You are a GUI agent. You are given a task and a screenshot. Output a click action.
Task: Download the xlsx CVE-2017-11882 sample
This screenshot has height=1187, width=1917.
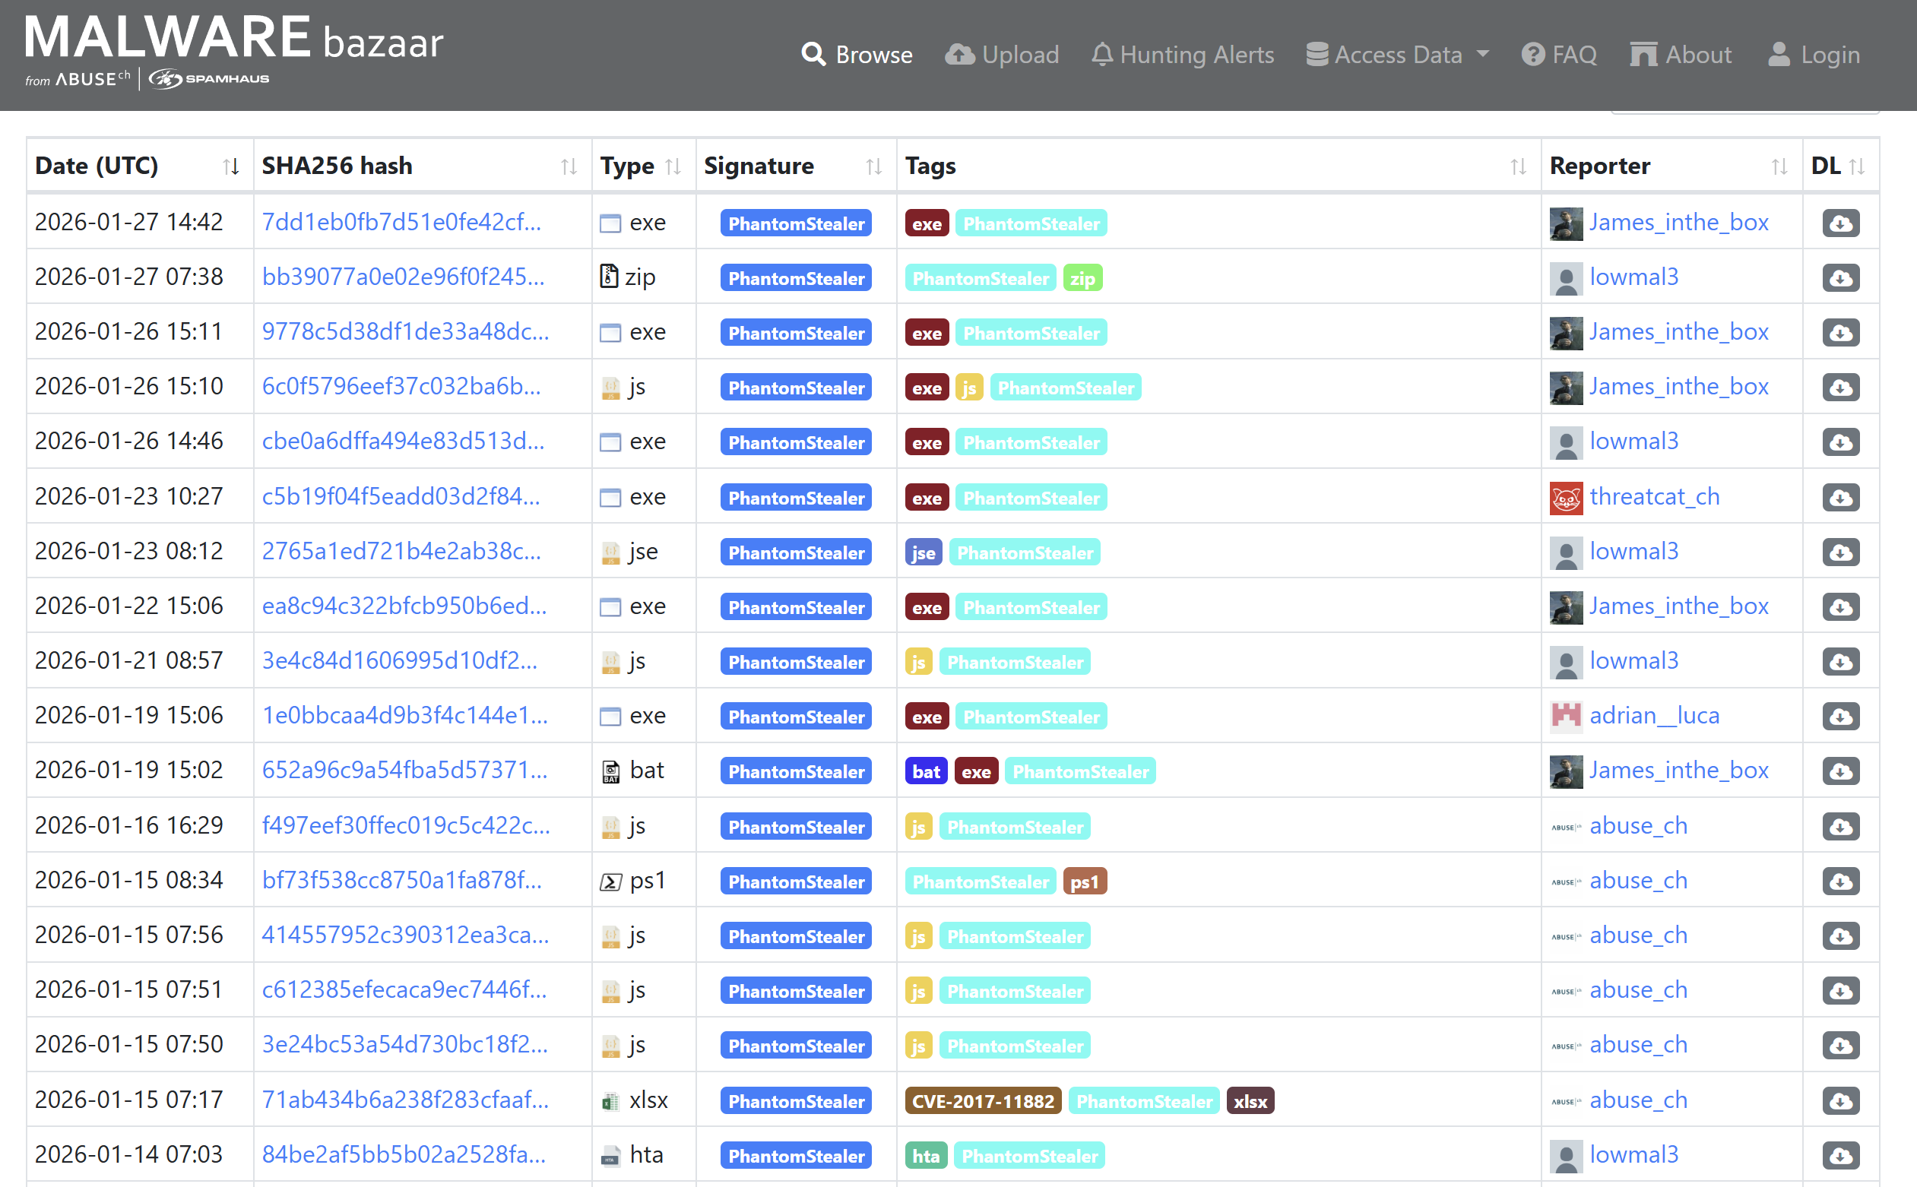point(1840,1100)
